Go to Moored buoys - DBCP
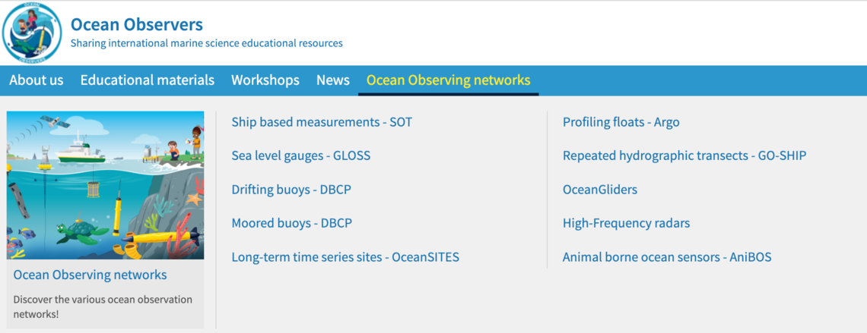Viewport: 867px width, 333px height. pos(292,223)
